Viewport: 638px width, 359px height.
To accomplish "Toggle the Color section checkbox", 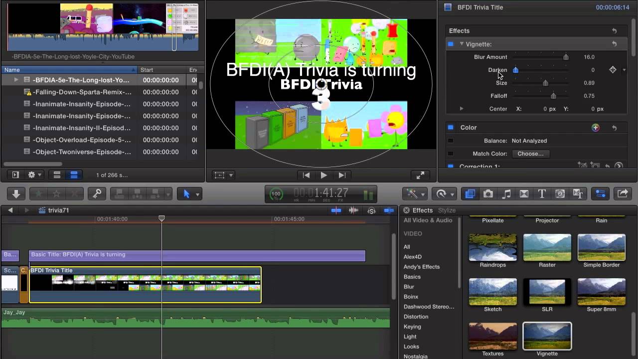I will pos(451,128).
